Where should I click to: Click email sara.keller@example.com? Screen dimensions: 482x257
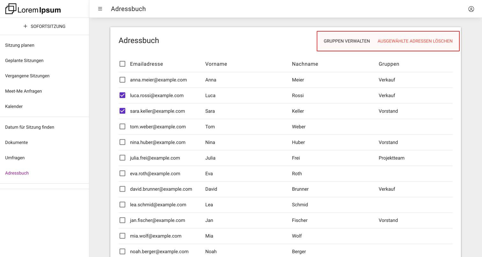click(x=157, y=111)
